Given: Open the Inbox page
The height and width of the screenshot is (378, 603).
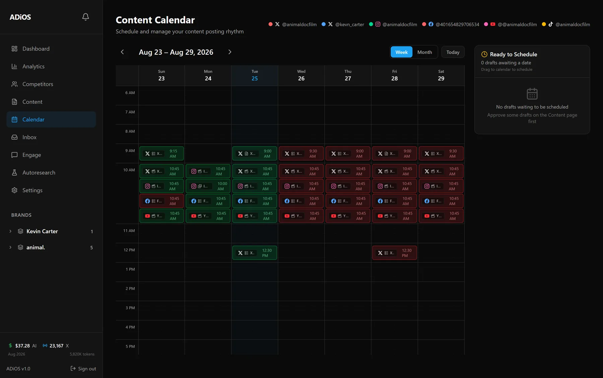Looking at the screenshot, I should (x=51, y=137).
